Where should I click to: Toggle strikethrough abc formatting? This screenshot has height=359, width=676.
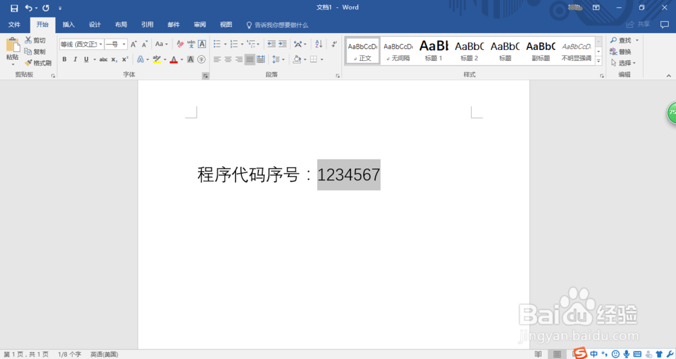[x=103, y=59]
